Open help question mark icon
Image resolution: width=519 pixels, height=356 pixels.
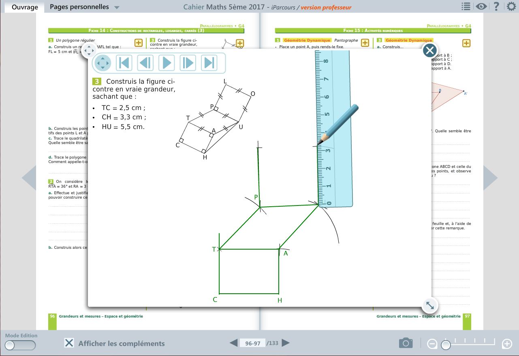496,6
